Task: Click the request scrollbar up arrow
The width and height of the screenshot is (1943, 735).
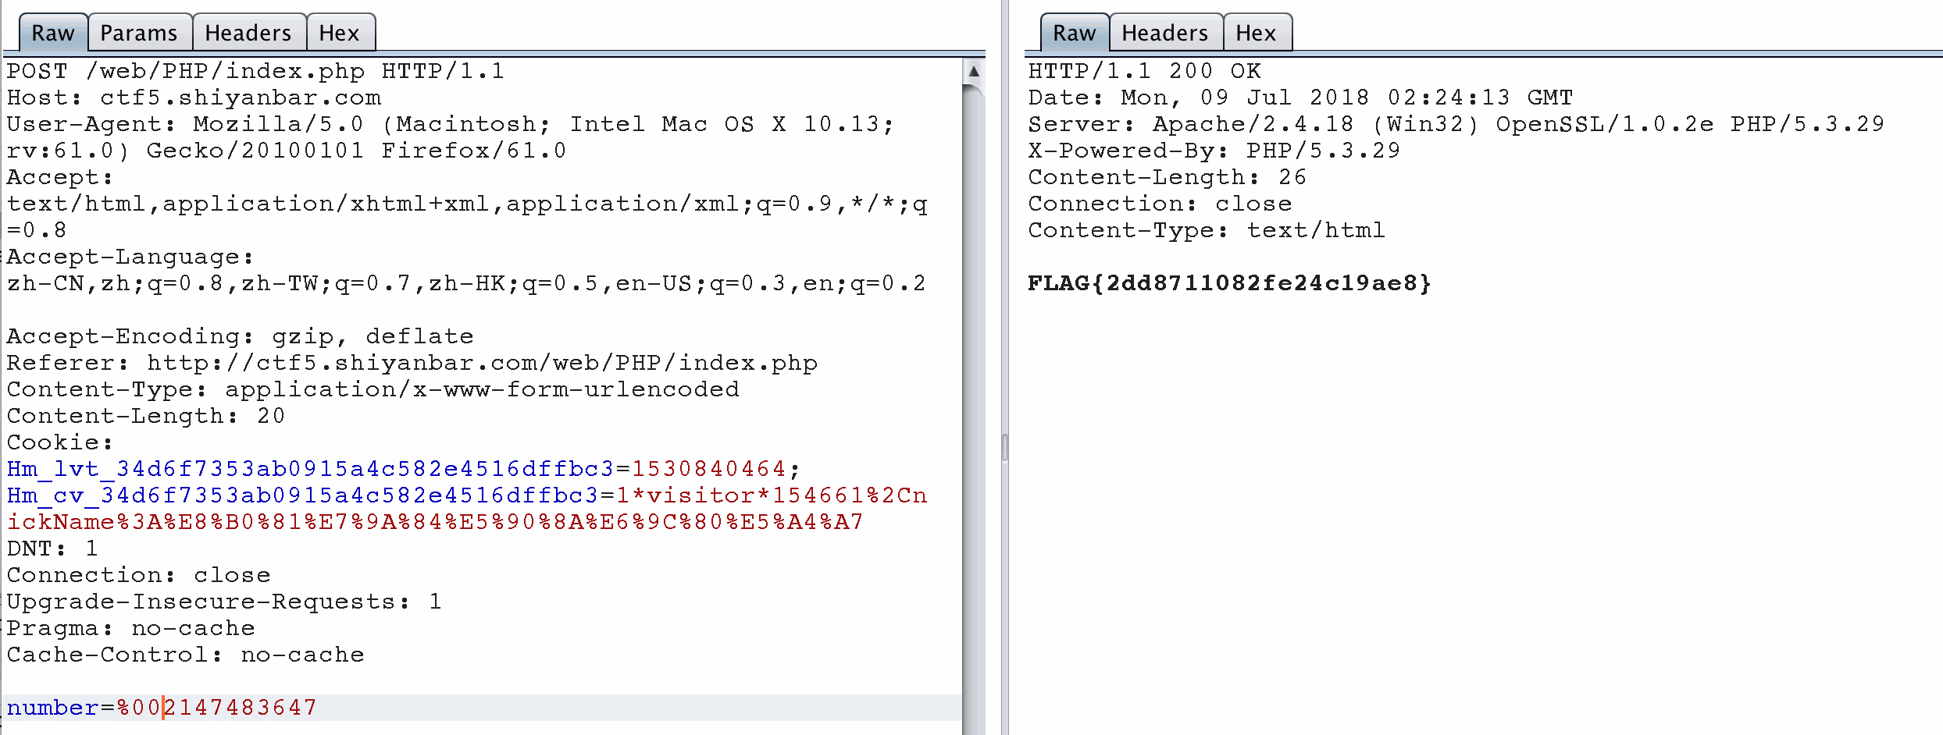Action: tap(973, 71)
